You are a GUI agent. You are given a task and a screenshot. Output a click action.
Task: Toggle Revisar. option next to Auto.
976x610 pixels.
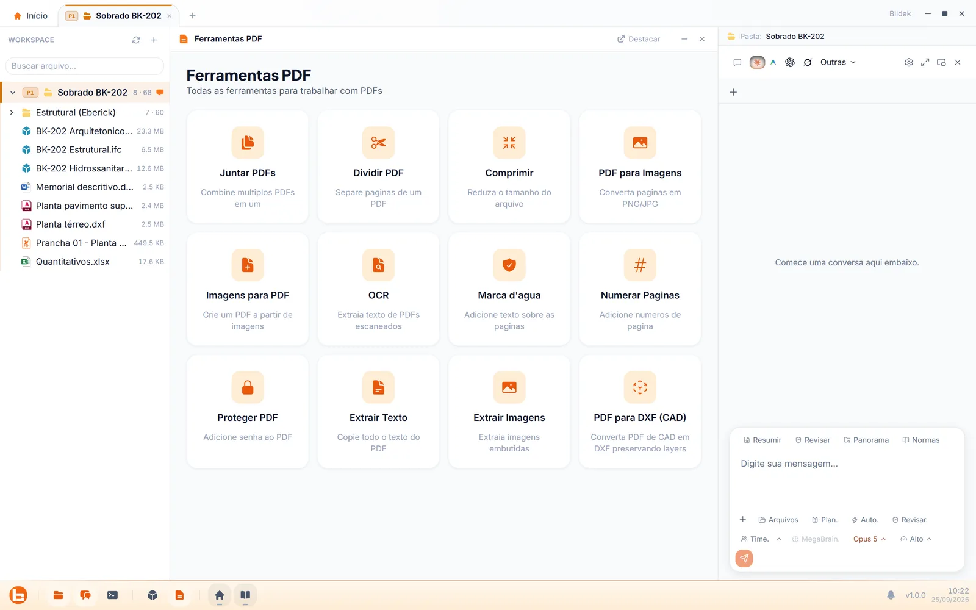pyautogui.click(x=910, y=520)
